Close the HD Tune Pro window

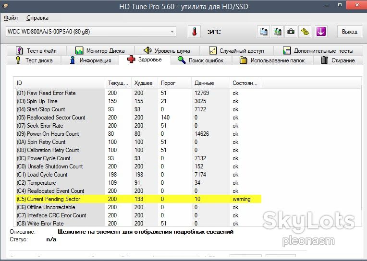coord(357,5)
